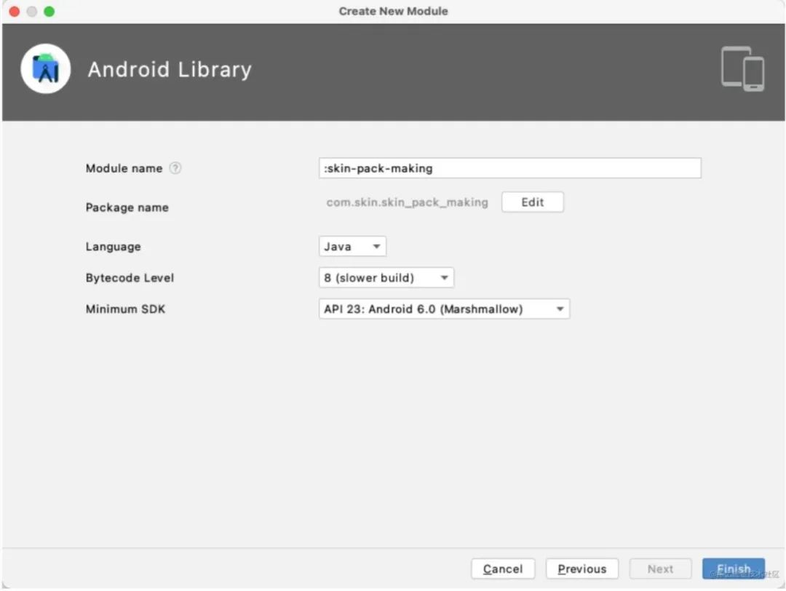
Task: Click the Finish button
Action: pyautogui.click(x=734, y=568)
